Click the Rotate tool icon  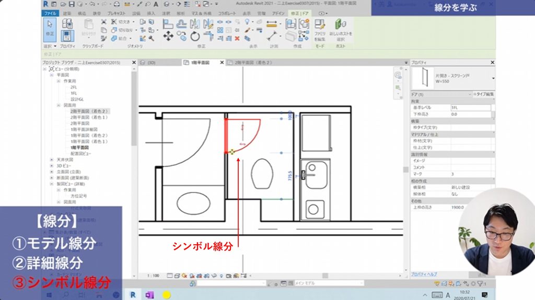[x=195, y=36]
